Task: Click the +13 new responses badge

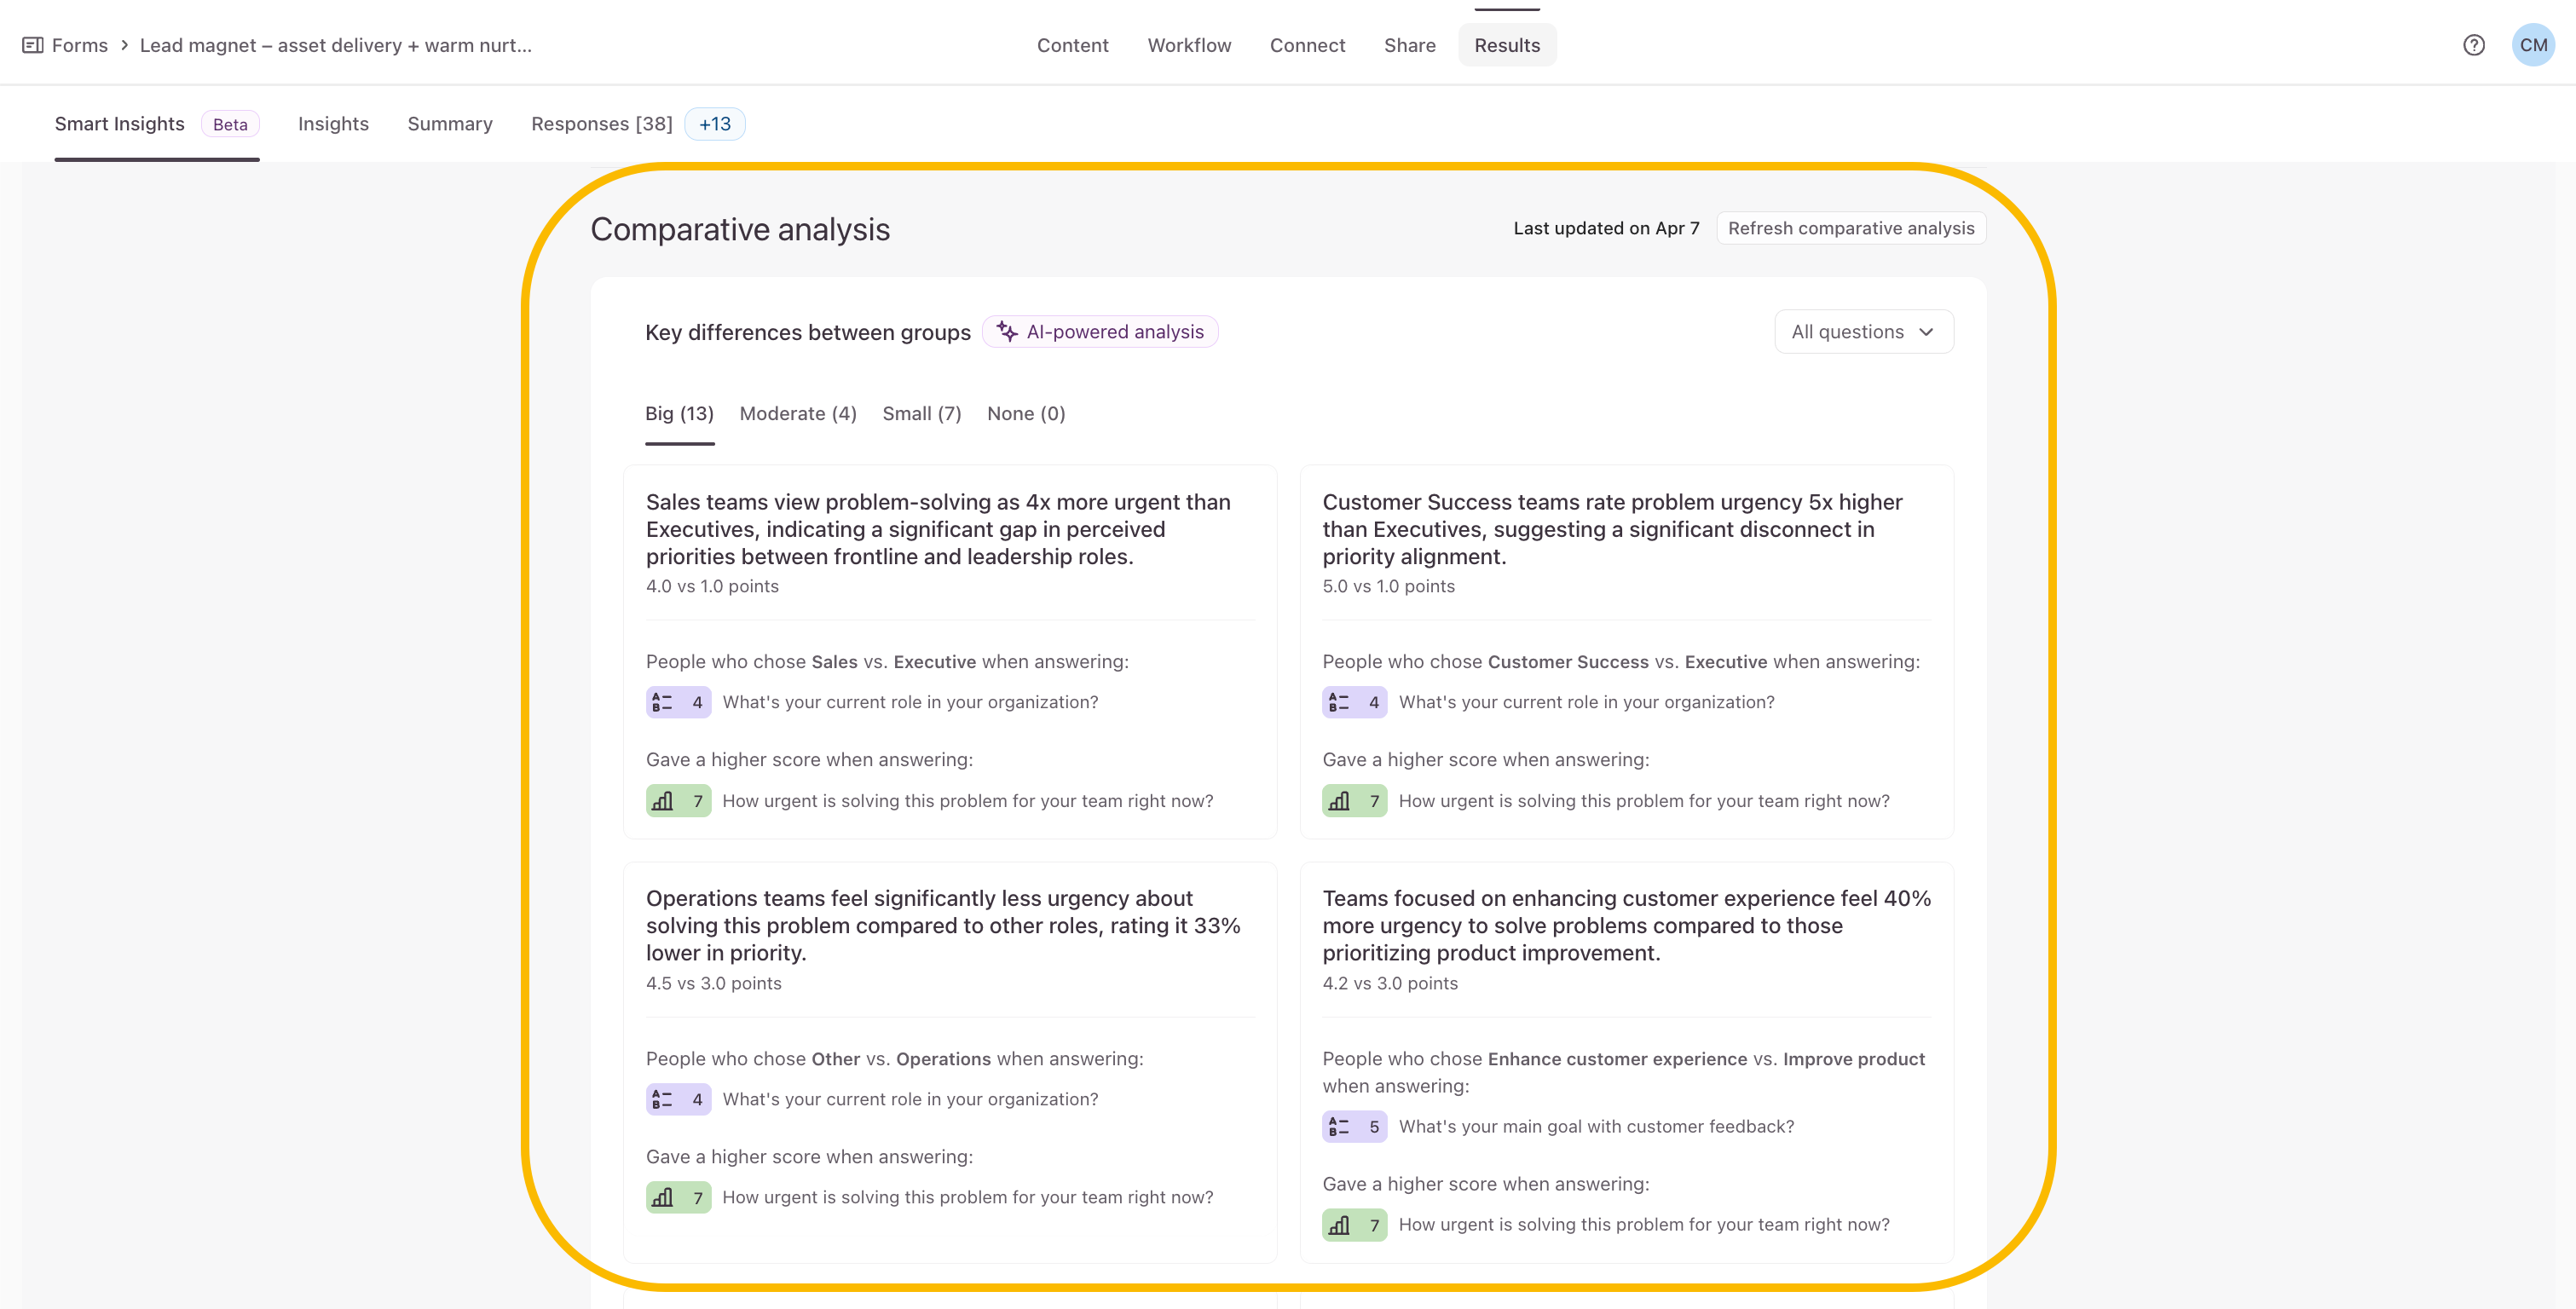Action: [714, 124]
